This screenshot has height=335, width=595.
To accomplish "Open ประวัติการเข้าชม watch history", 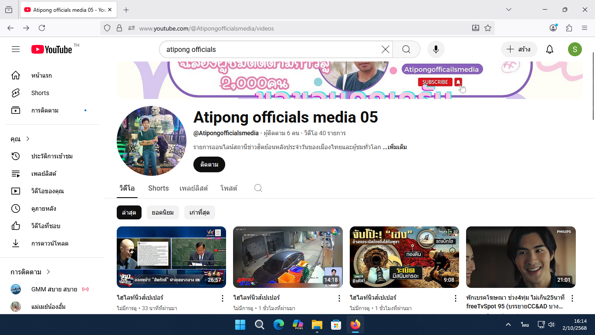I will pyautogui.click(x=52, y=156).
